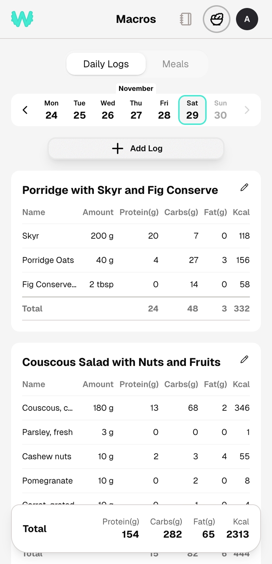This screenshot has width=272, height=564.
Task: Click the Skyr ingredient row
Action: (136, 236)
